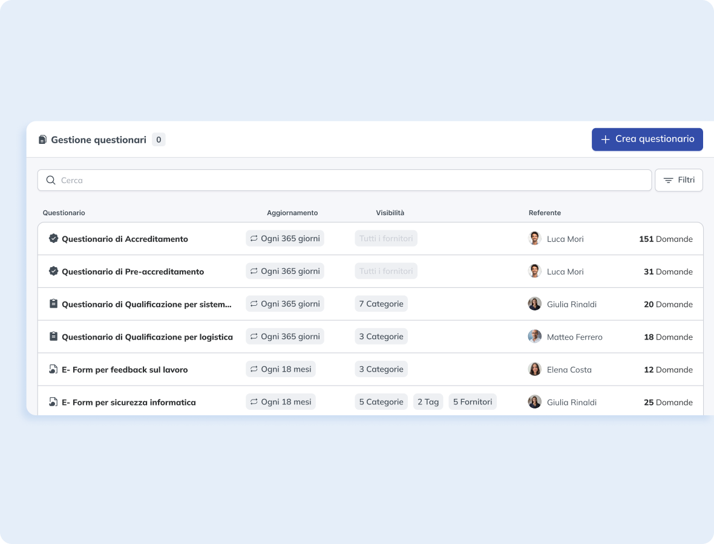This screenshot has width=714, height=544.
Task: Click the questionnaire count badge showing 0
Action: [159, 140]
